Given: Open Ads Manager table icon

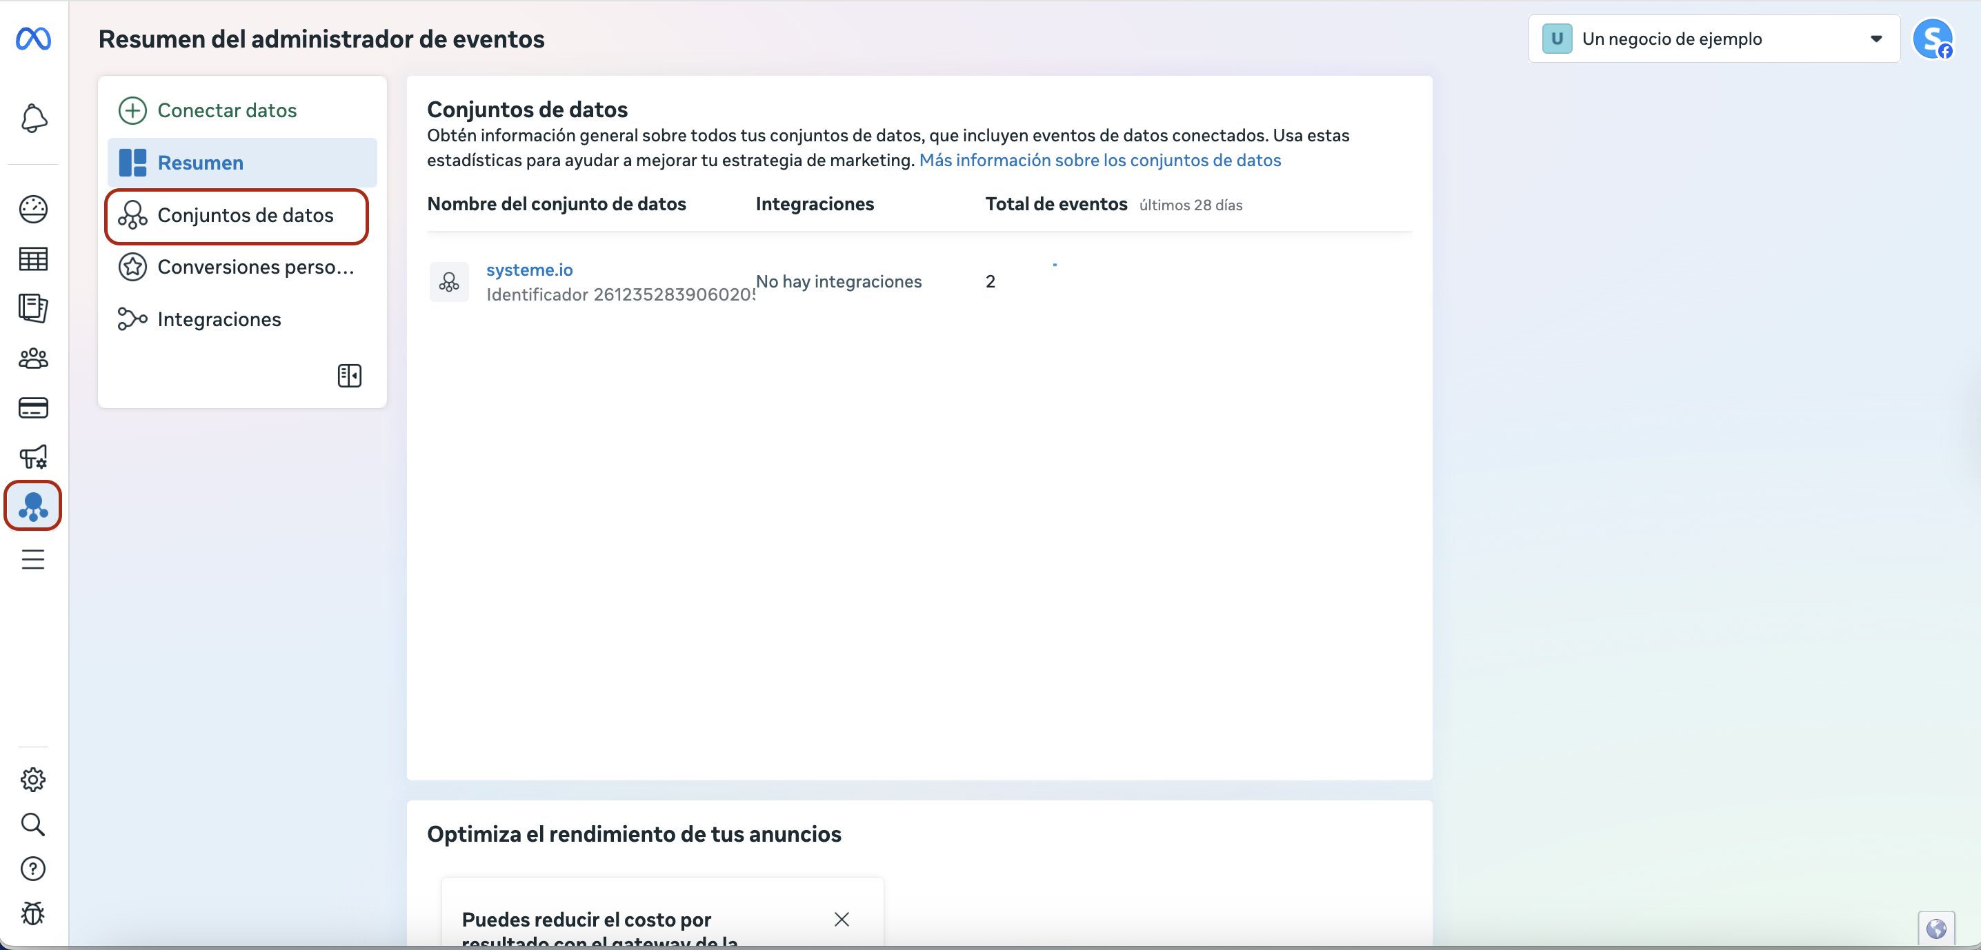Looking at the screenshot, I should pos(33,259).
